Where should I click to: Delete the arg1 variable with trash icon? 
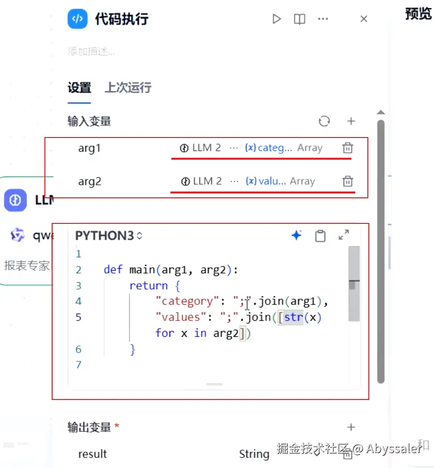347,148
